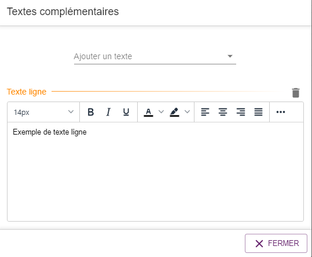Delete the Texte ligne block with trash icon

click(x=296, y=93)
